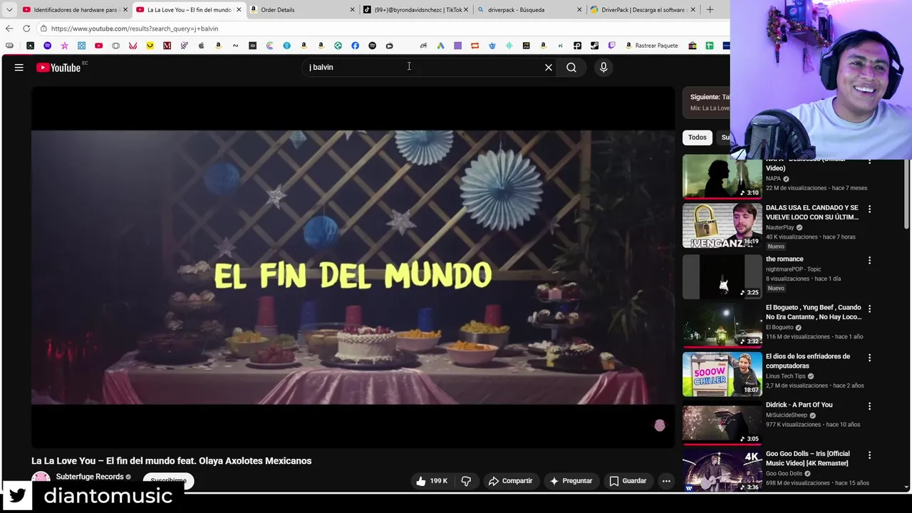912x513 pixels.
Task: Clear the search box with the X
Action: (x=549, y=67)
